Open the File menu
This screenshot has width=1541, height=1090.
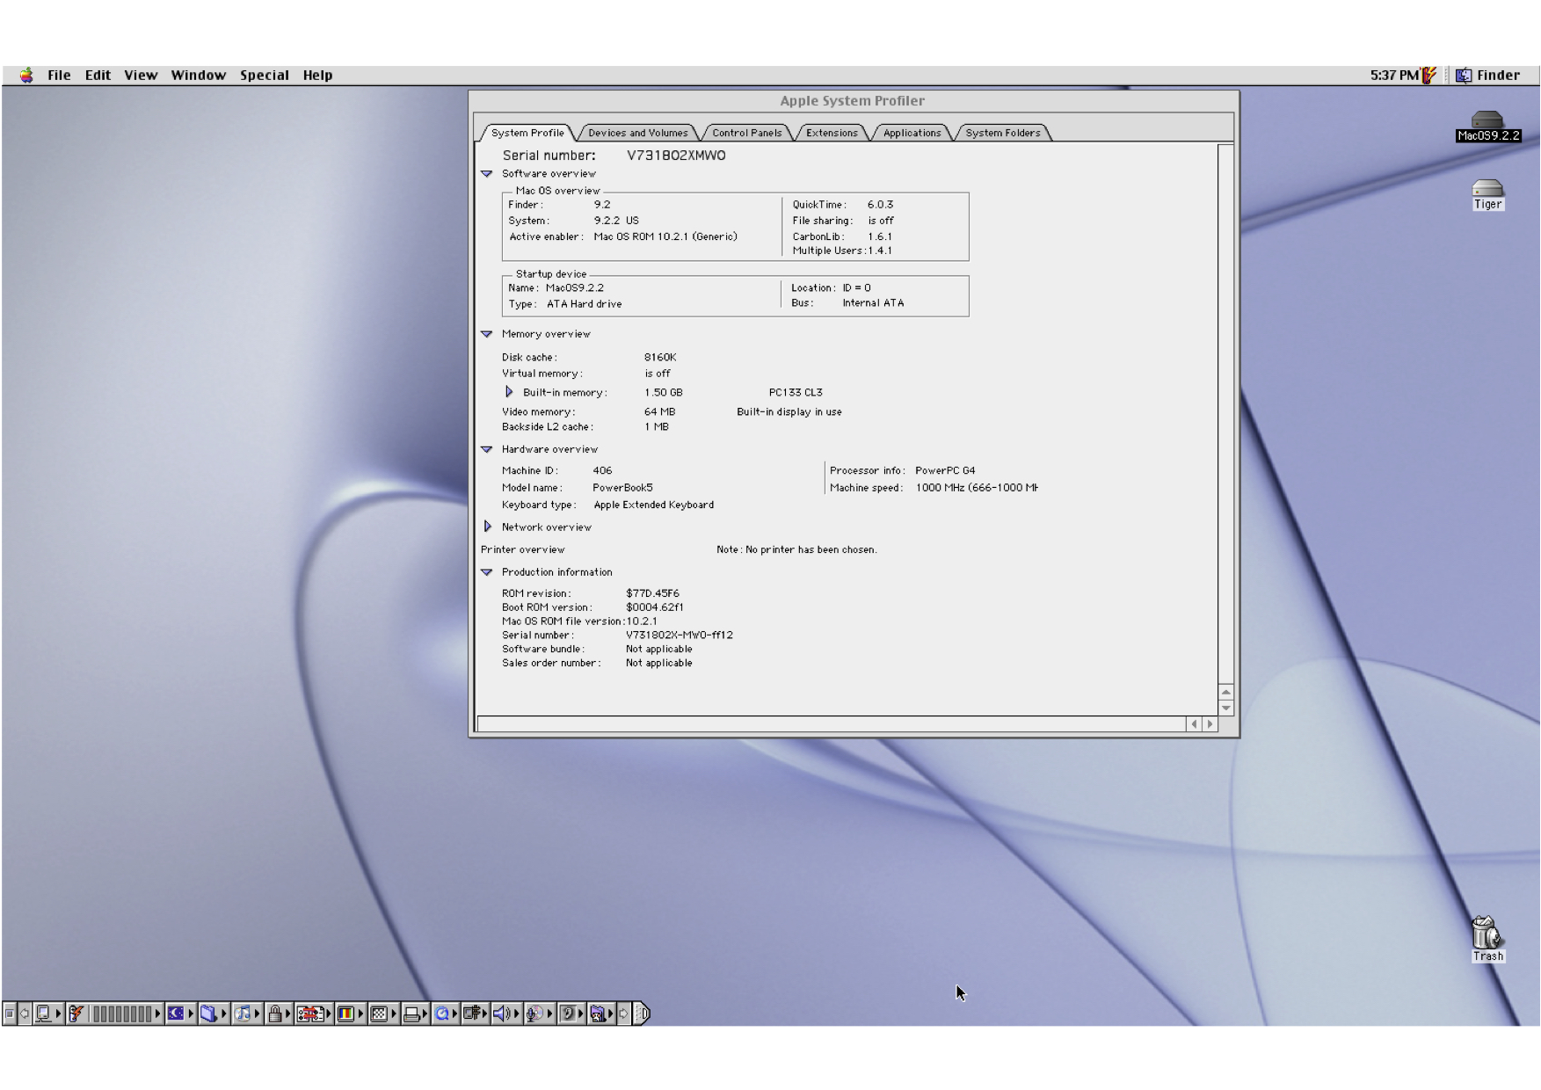[59, 75]
